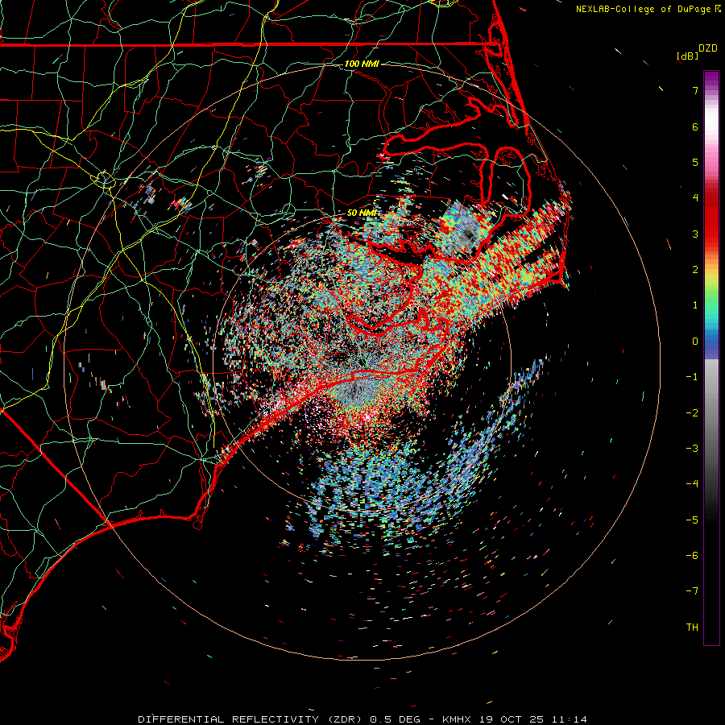Click the NEXLAB-College of DuPage watermark text
Screen dimensions: 725x725
(x=648, y=9)
